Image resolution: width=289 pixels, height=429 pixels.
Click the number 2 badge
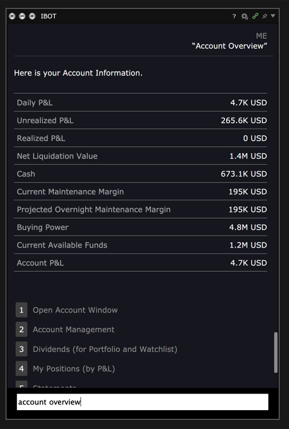tap(21, 329)
